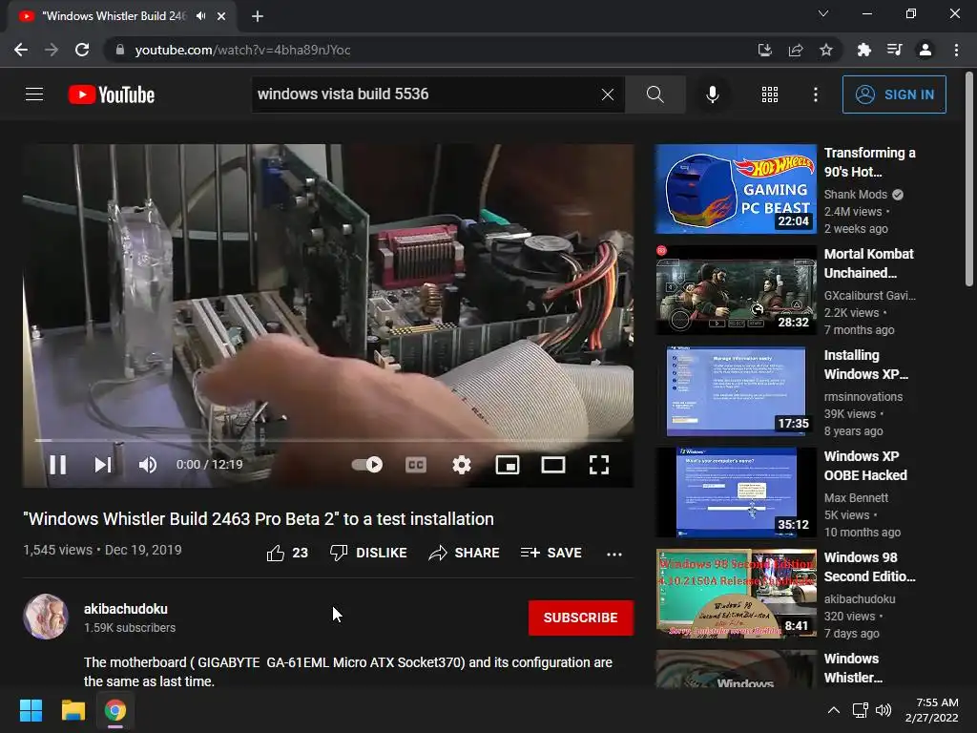
Task: Enter full screen mode
Action: pyautogui.click(x=599, y=465)
